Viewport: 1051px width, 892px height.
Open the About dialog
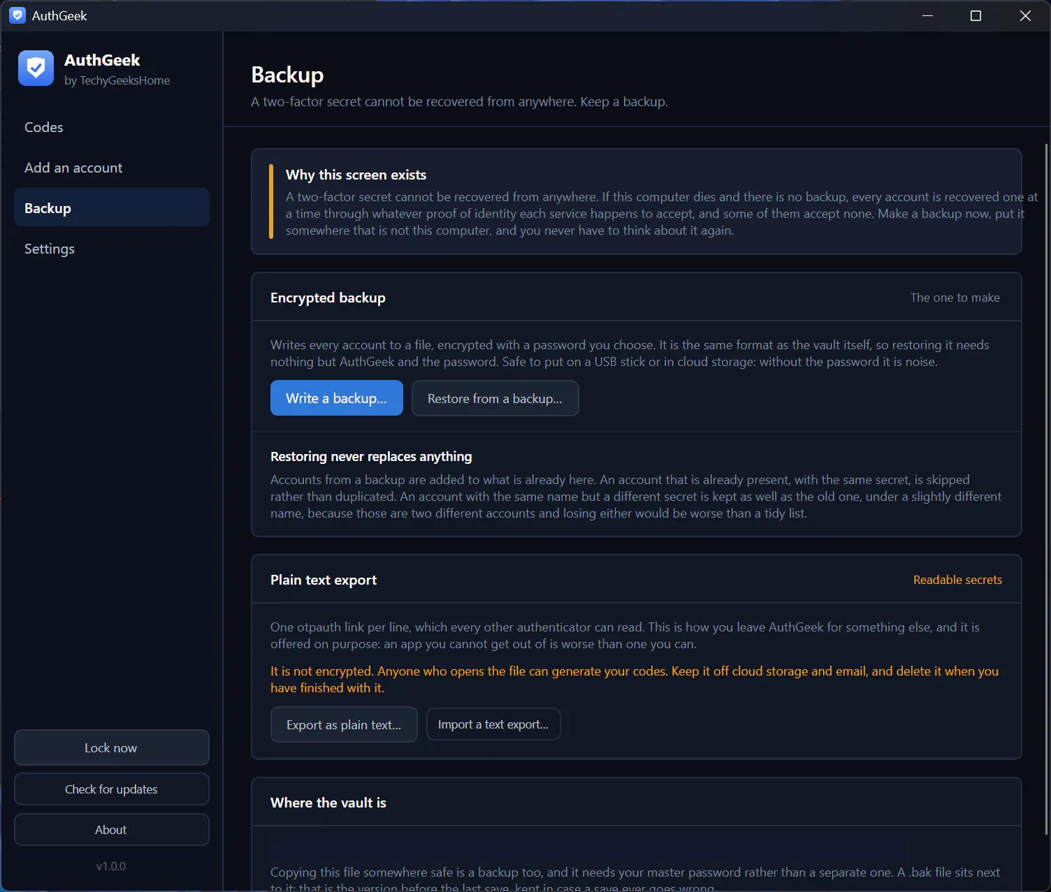[x=112, y=829]
